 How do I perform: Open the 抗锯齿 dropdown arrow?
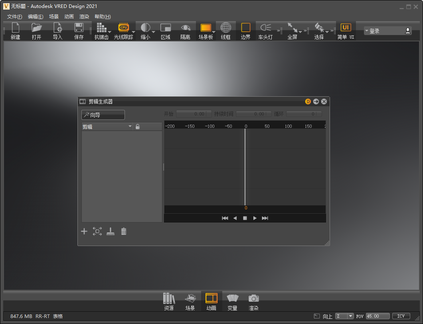(109, 32)
